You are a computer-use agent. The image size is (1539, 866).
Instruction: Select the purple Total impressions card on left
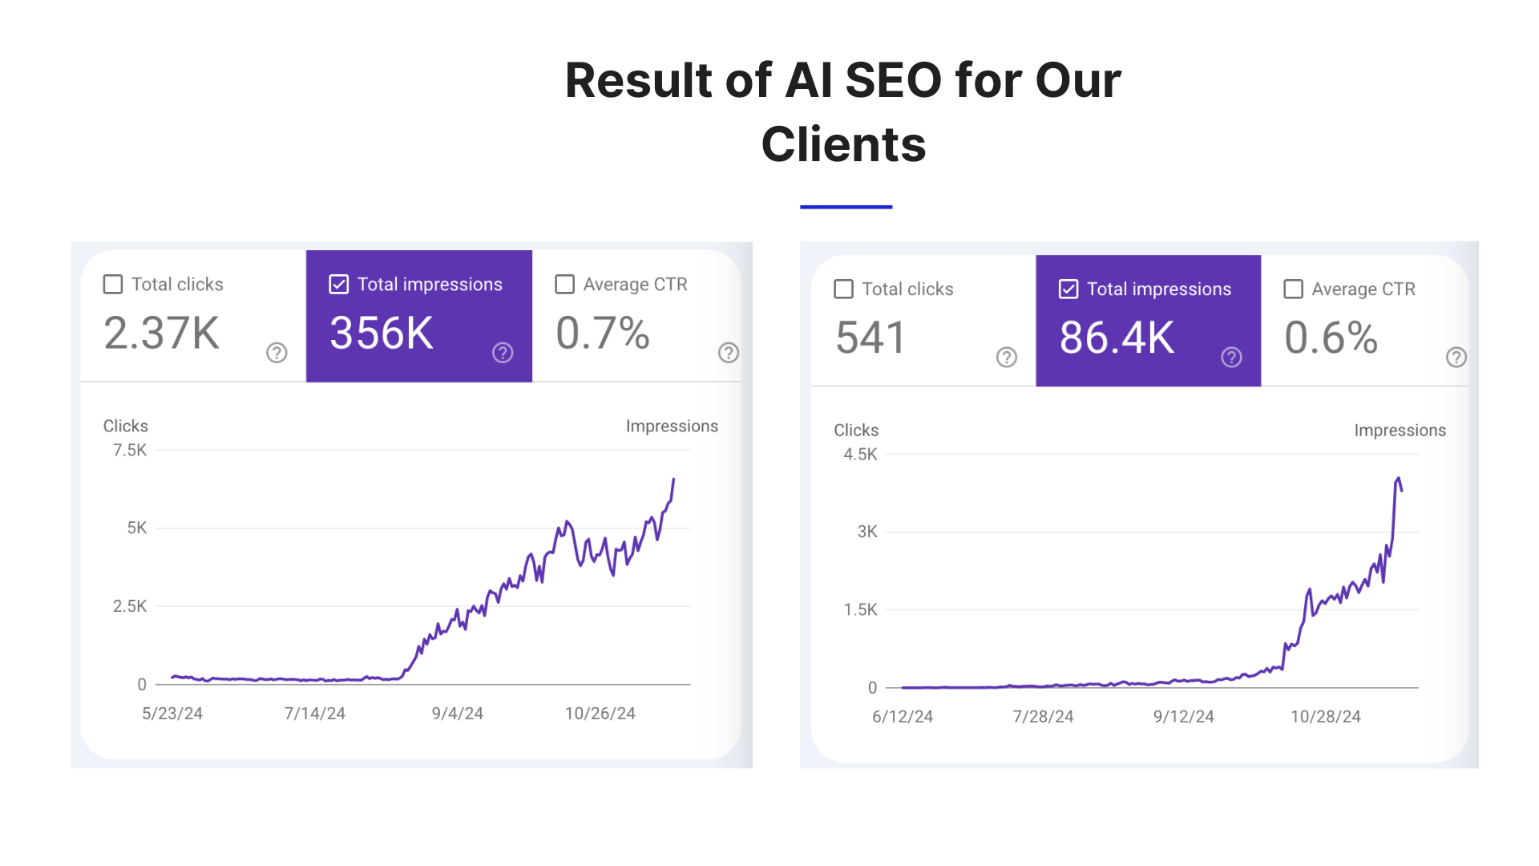418,315
